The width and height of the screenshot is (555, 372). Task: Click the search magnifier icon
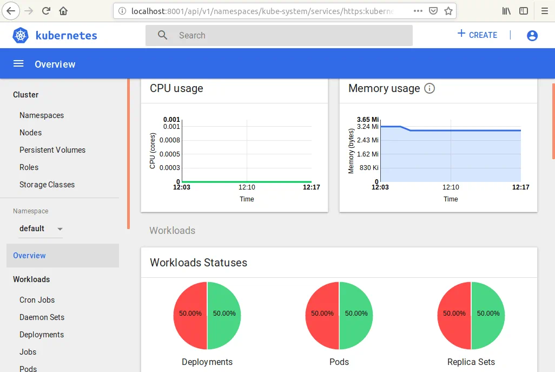pyautogui.click(x=162, y=36)
